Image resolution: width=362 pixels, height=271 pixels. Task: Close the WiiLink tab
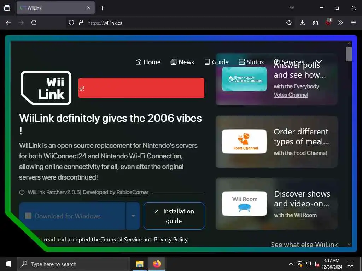coord(89,8)
